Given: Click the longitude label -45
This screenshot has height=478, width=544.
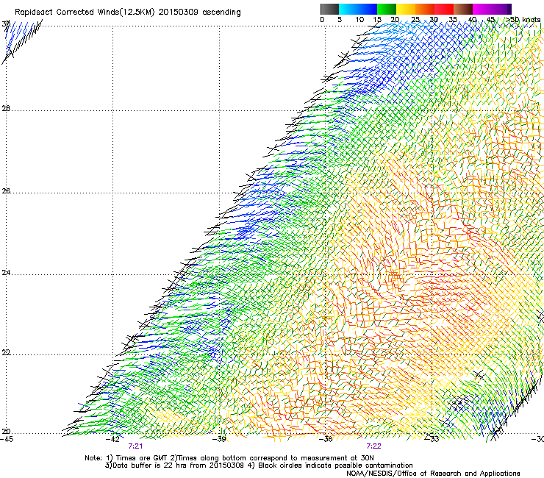Looking at the screenshot, I should [7, 439].
